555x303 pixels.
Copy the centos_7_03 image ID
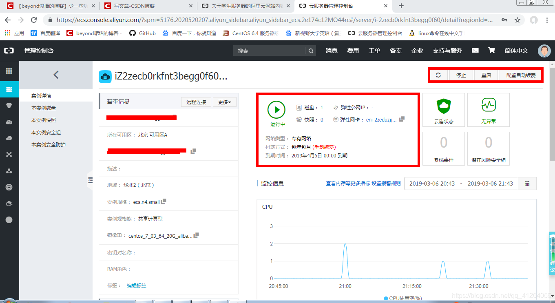pyautogui.click(x=197, y=235)
